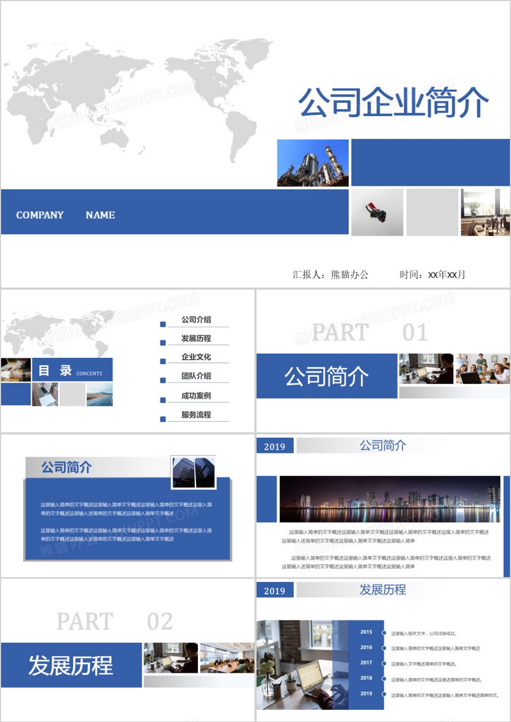Select the skyscraper photo beside the 公司简介 text box
Viewport: 511px width, 722px height.
(x=194, y=472)
